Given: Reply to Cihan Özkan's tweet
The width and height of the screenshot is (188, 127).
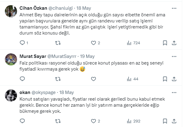Looking at the screenshot, I should click(x=22, y=43).
